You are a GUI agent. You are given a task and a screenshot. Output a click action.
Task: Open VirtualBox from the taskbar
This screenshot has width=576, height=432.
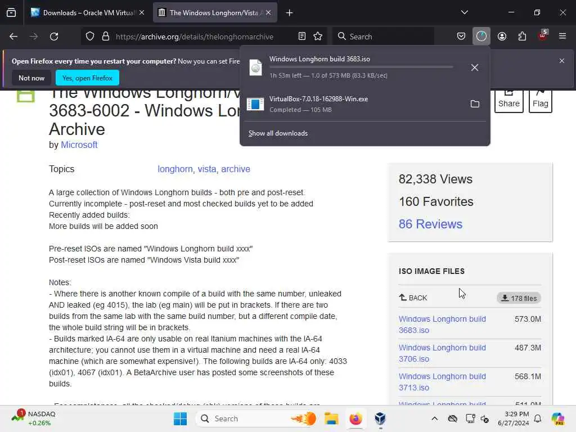[380, 418]
